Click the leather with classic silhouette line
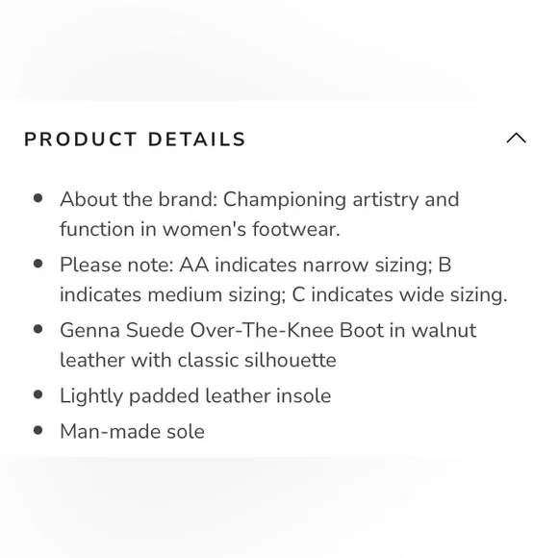The width and height of the screenshot is (558, 558). [x=198, y=360]
